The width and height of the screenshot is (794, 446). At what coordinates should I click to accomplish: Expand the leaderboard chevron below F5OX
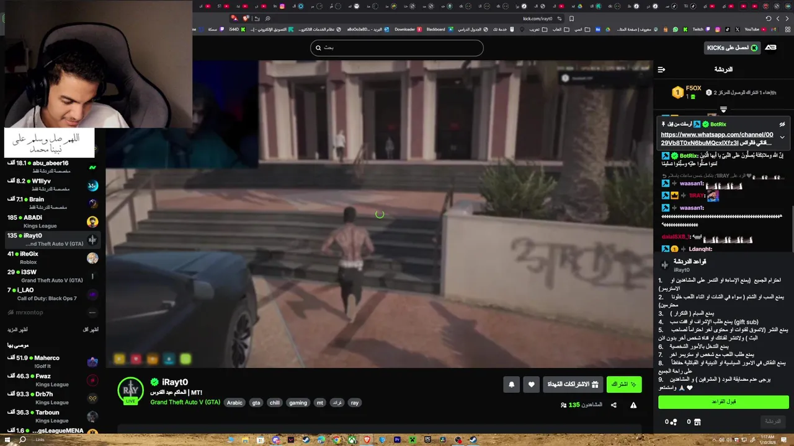click(723, 109)
